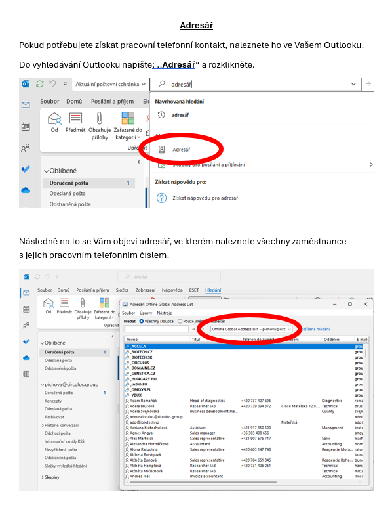Click the 'Předmět' filter icon in upper screenshot
Image resolution: width=392 pixels, height=528 pixels.
point(75,118)
